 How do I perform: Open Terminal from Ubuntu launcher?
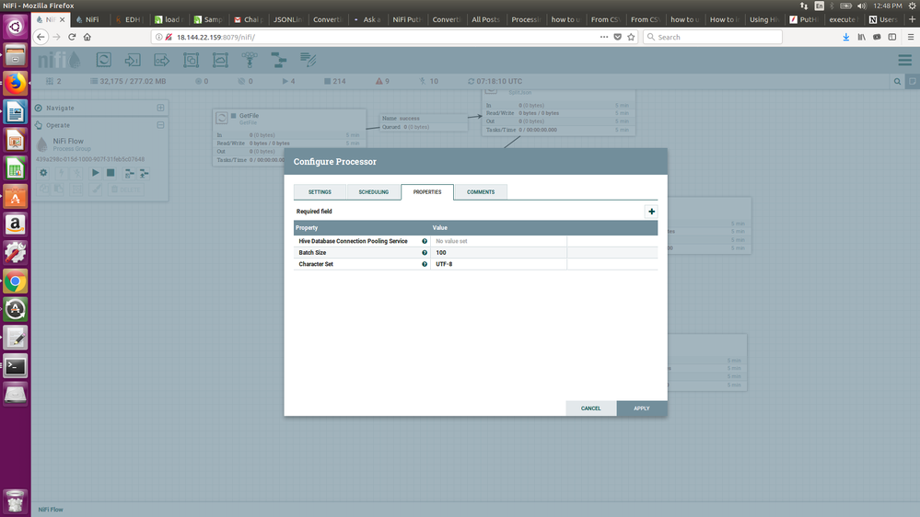15,366
